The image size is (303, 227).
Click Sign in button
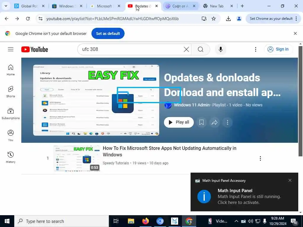pos(278,49)
